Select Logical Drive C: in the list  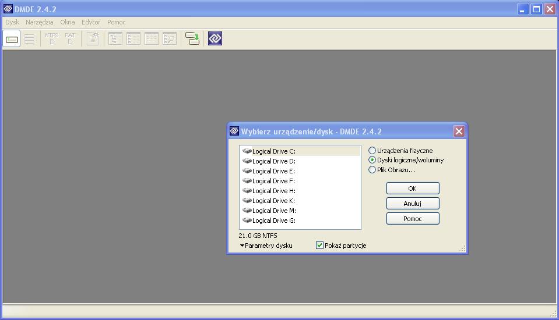300,151
